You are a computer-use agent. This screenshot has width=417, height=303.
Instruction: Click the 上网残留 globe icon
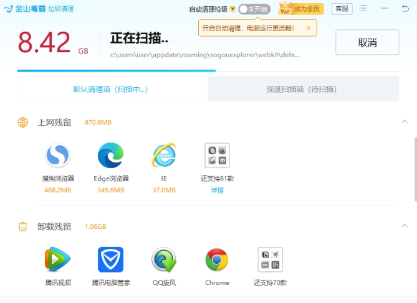click(23, 123)
